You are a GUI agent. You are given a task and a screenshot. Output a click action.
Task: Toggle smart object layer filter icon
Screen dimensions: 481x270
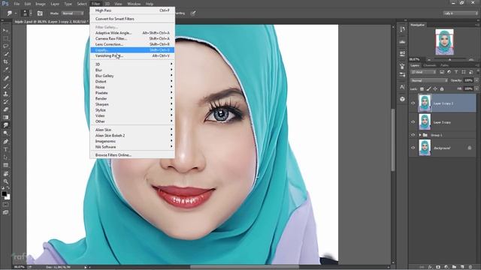click(470, 72)
